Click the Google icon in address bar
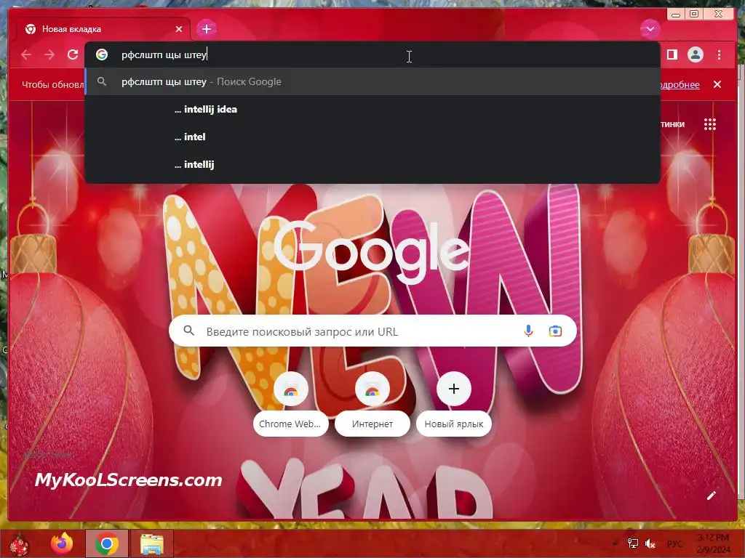This screenshot has height=558, width=745. 102,54
